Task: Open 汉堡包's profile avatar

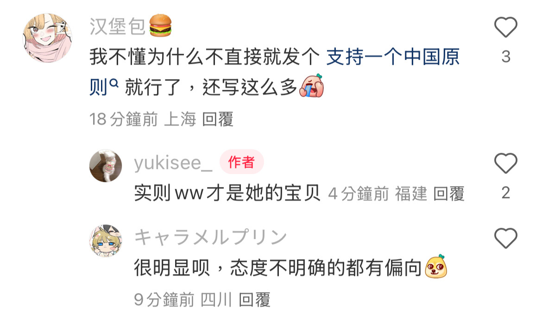Action: tap(47, 38)
